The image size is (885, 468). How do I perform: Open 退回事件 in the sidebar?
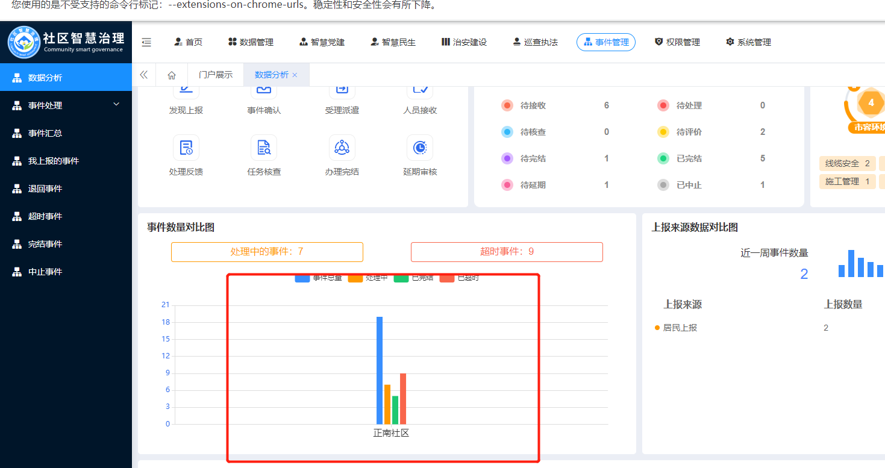[x=66, y=188]
